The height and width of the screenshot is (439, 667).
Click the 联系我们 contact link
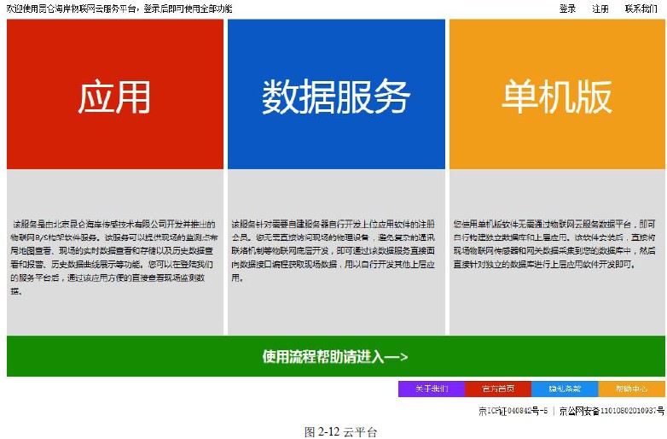pos(641,9)
